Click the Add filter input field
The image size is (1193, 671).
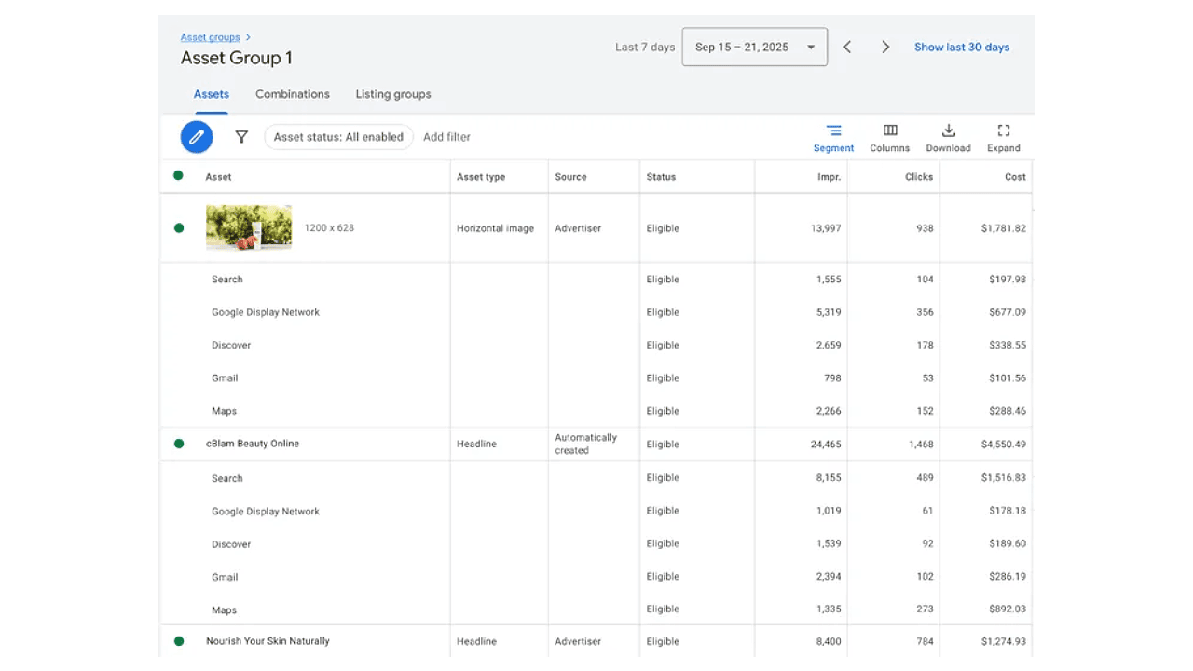coord(447,137)
